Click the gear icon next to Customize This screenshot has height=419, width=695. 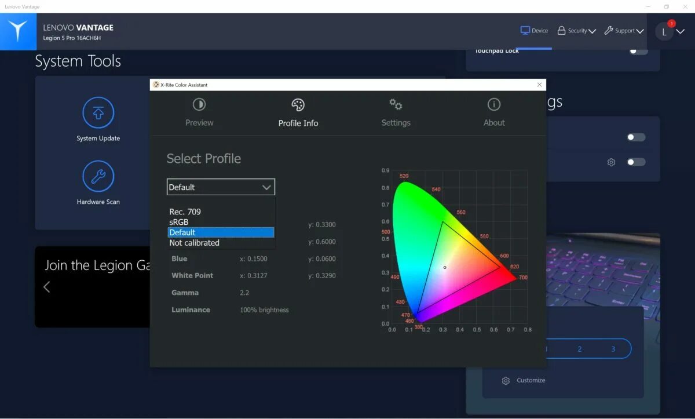click(506, 381)
